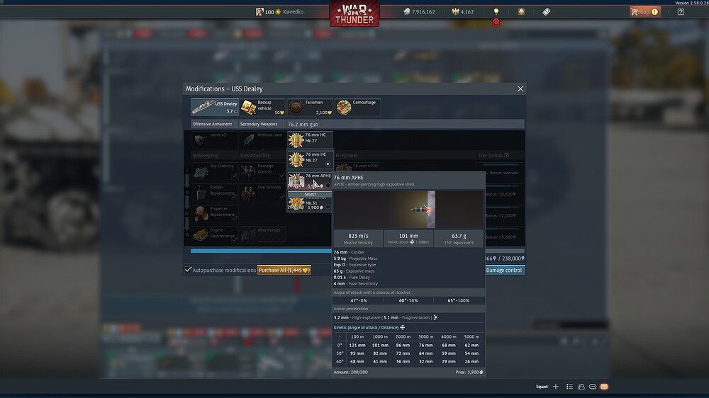This screenshot has width=709, height=398.
Task: Select the USS Dealey vehicle tile
Action: [214, 107]
